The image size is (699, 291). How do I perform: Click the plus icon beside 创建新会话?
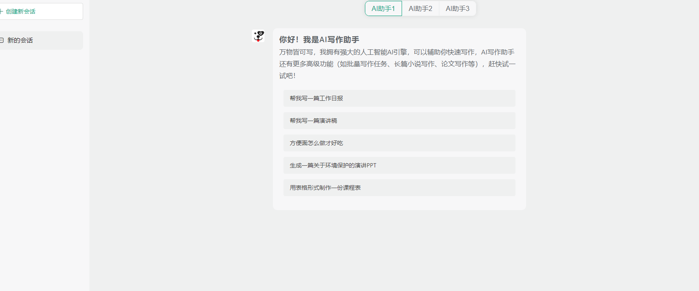click(x=2, y=11)
